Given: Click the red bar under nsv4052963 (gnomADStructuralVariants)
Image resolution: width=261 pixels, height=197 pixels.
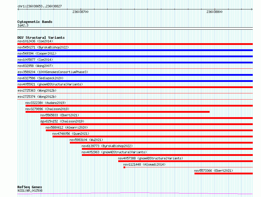Looking at the screenshot, I should (x=167, y=155).
